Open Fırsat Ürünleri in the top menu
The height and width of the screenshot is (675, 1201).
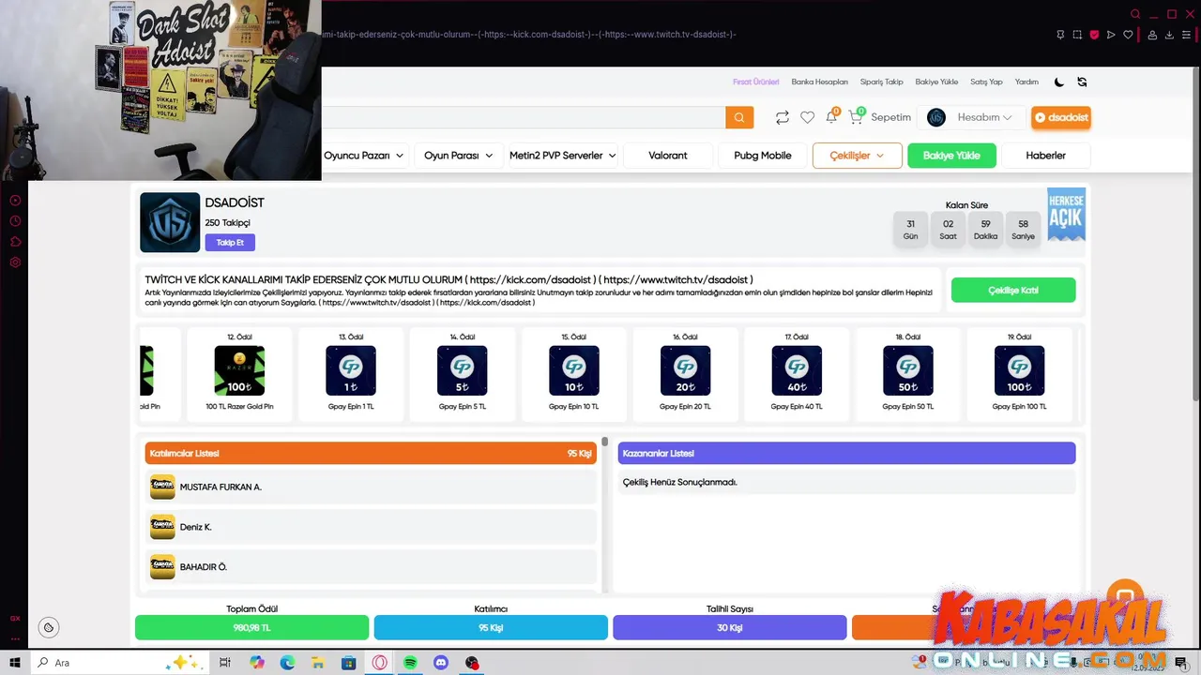coord(756,82)
